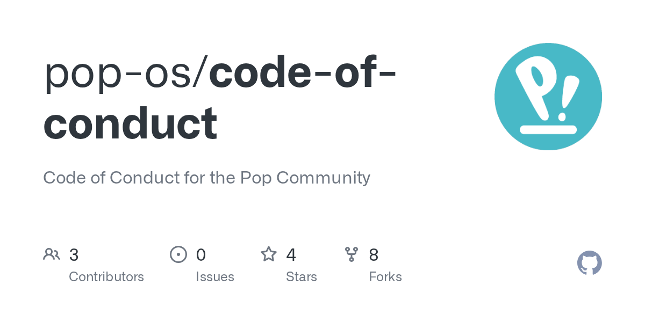The width and height of the screenshot is (645, 322).
Task: Open the Issues label
Action: pos(215,277)
